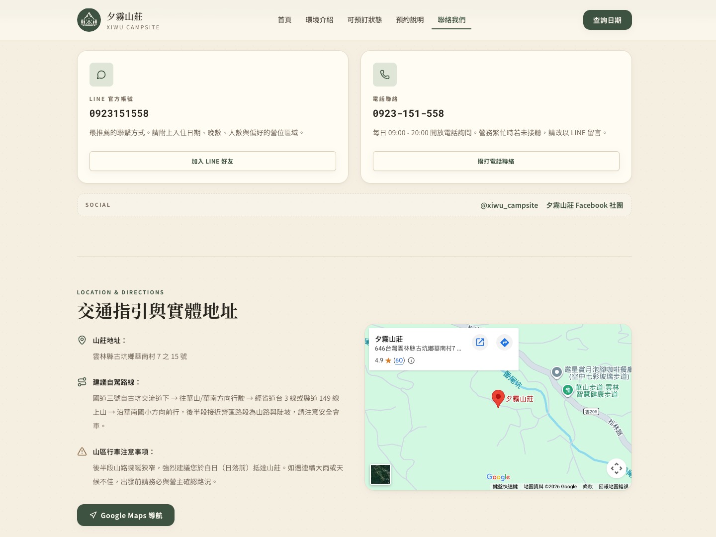Screen dimensions: 716x537
Task: Open the 預約說明 page
Action: (410, 20)
